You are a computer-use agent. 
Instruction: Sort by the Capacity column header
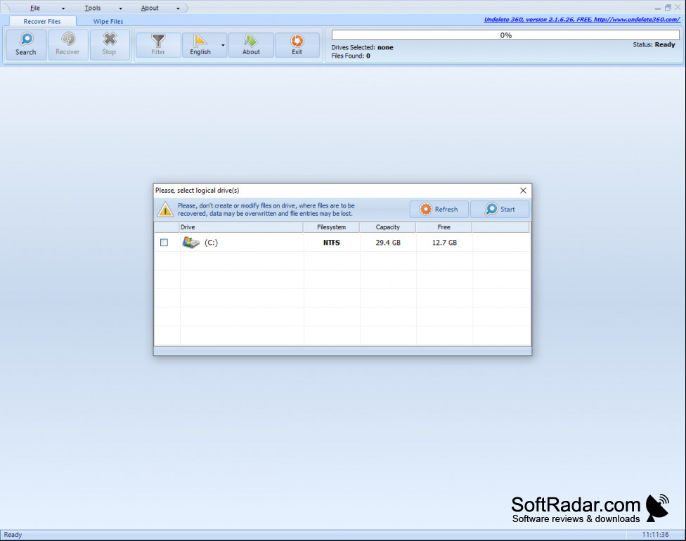pyautogui.click(x=387, y=227)
